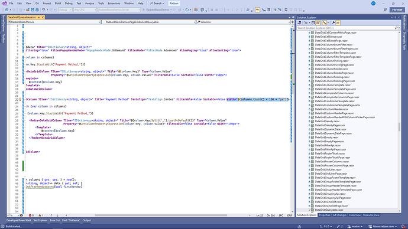The height and width of the screenshot is (229, 408).
Task: Start debugging RadzenBlazorDemos with the play button
Action: tap(144, 9)
